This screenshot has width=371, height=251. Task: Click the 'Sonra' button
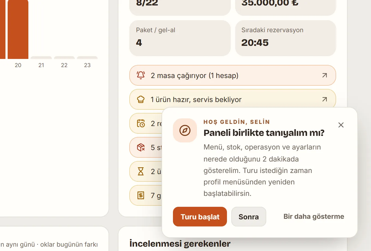[249, 217]
